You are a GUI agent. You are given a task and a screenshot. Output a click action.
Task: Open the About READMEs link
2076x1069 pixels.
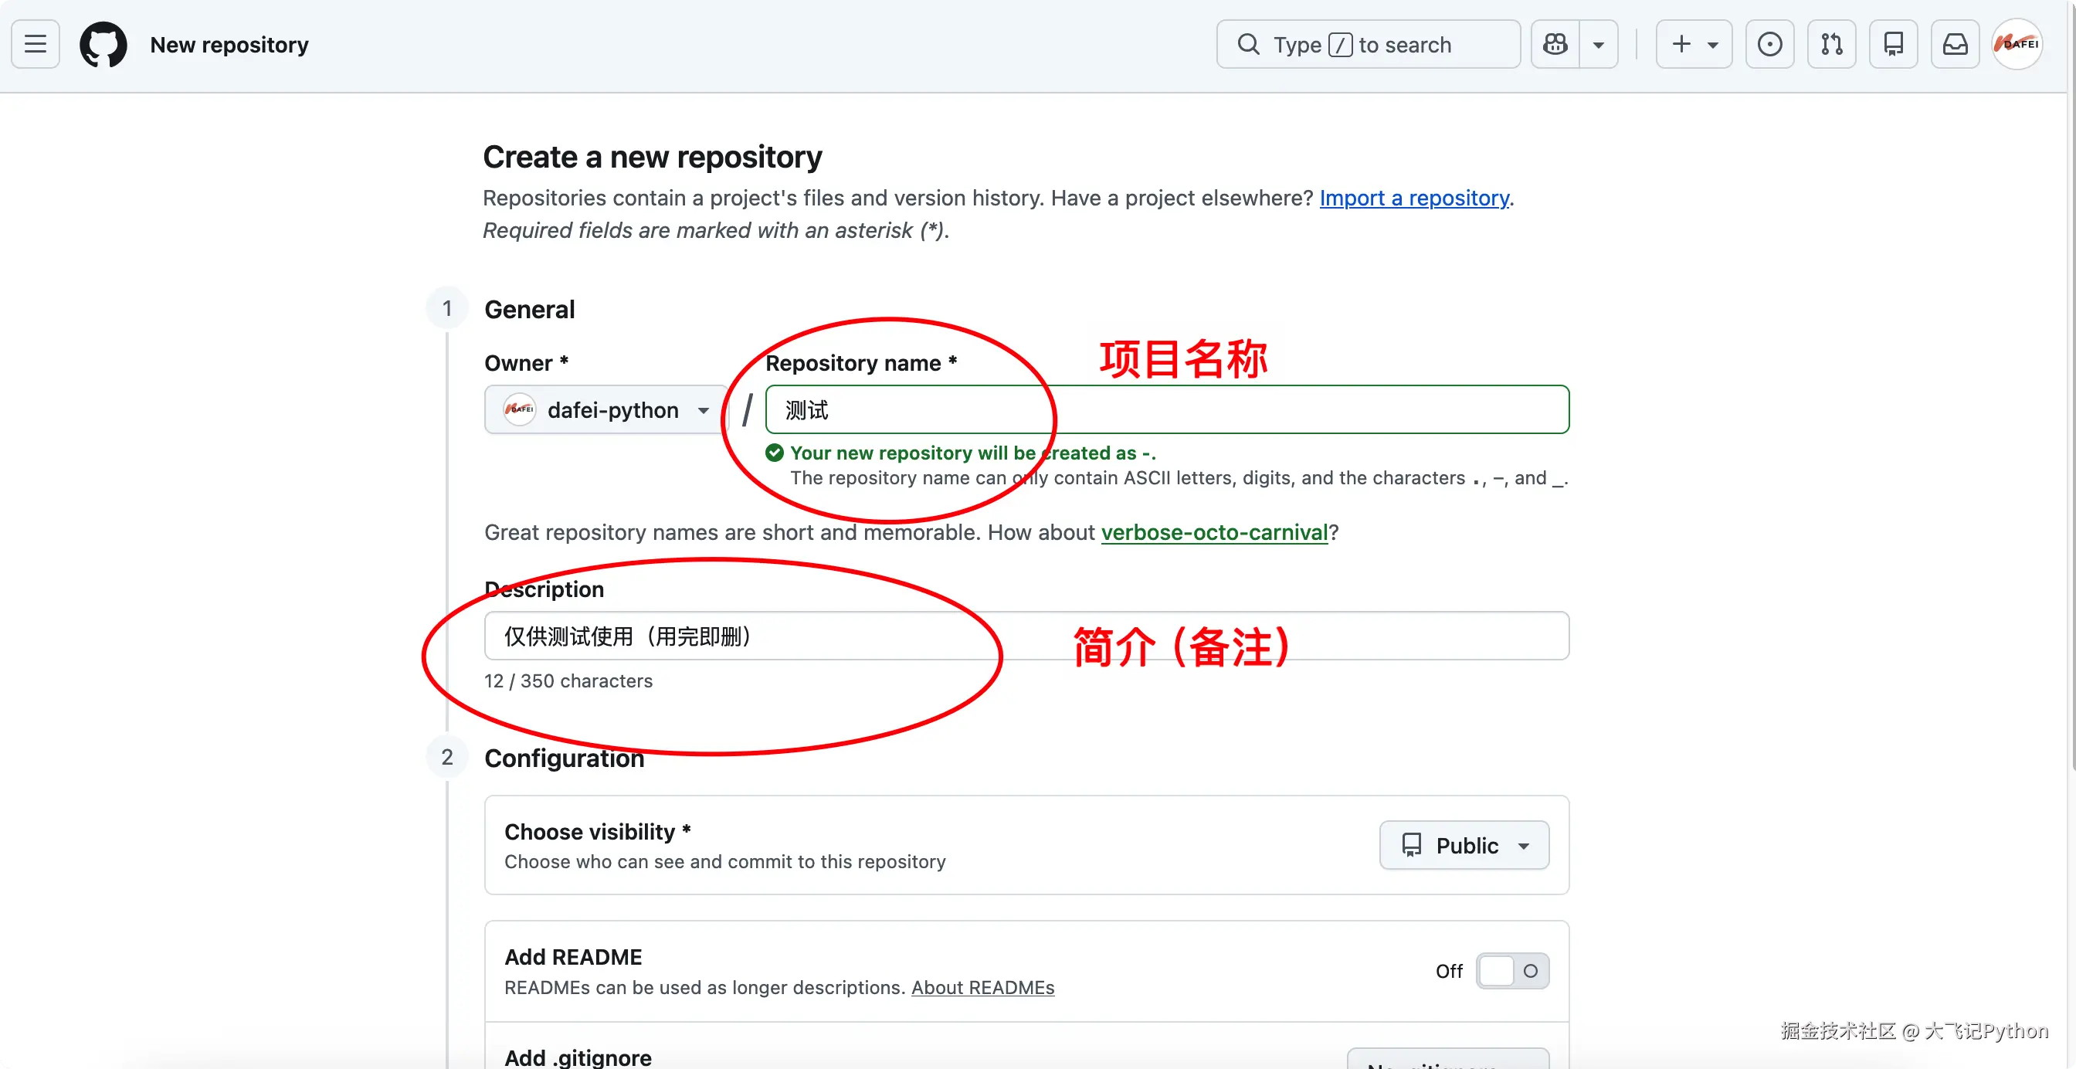click(982, 987)
